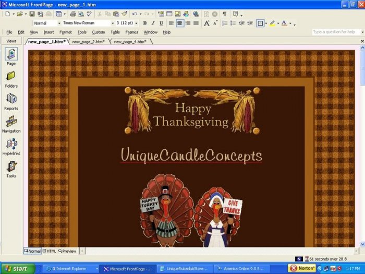Open Navigation view in Views bar

[x=11, y=124]
